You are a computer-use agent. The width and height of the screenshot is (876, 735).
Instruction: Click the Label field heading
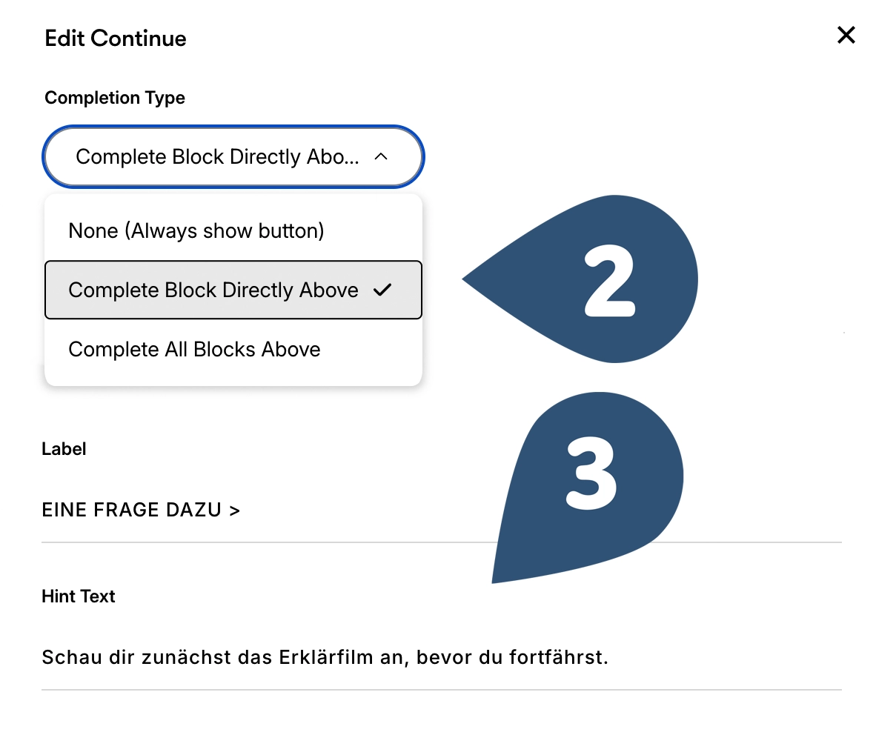64,449
